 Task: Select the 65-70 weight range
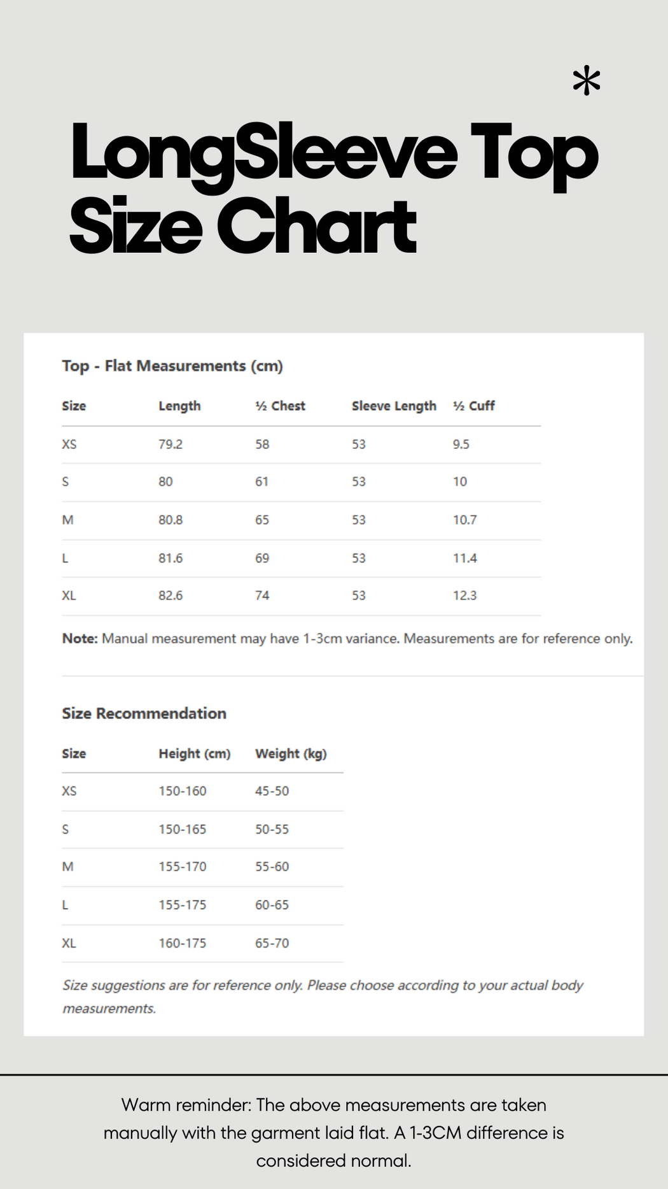pos(272,943)
